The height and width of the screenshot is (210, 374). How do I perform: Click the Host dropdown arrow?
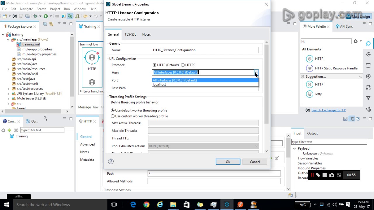click(x=256, y=72)
